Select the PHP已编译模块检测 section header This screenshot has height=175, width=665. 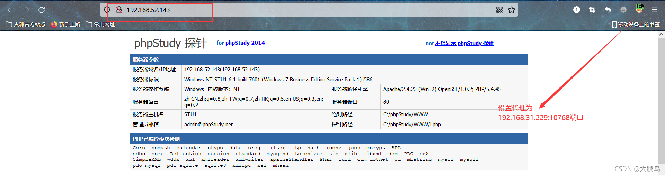coord(329,139)
